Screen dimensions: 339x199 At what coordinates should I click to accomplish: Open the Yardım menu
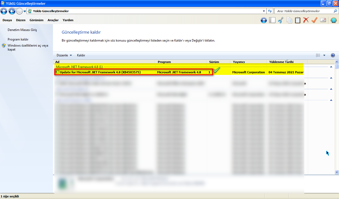tap(68, 20)
